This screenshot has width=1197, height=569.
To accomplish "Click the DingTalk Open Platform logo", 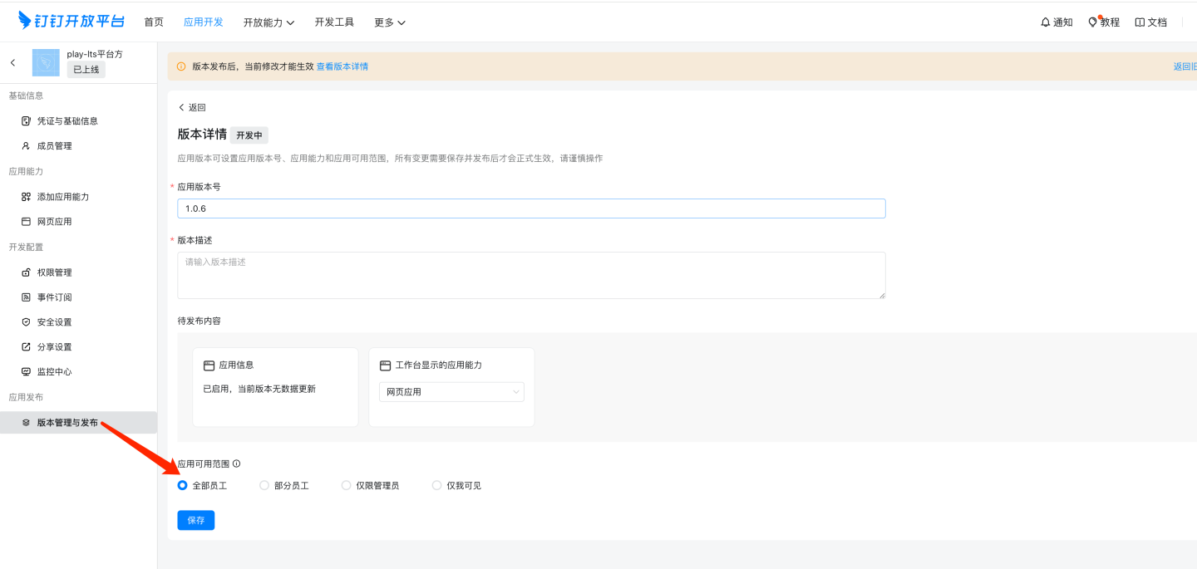I will (x=73, y=22).
